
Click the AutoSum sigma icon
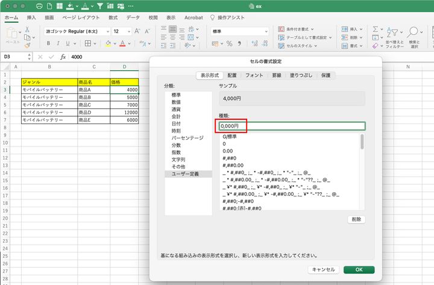[x=375, y=28]
